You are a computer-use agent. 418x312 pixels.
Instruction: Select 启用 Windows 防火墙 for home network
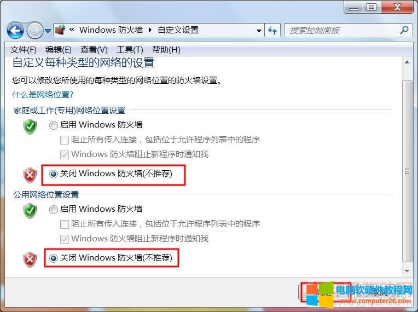click(53, 125)
